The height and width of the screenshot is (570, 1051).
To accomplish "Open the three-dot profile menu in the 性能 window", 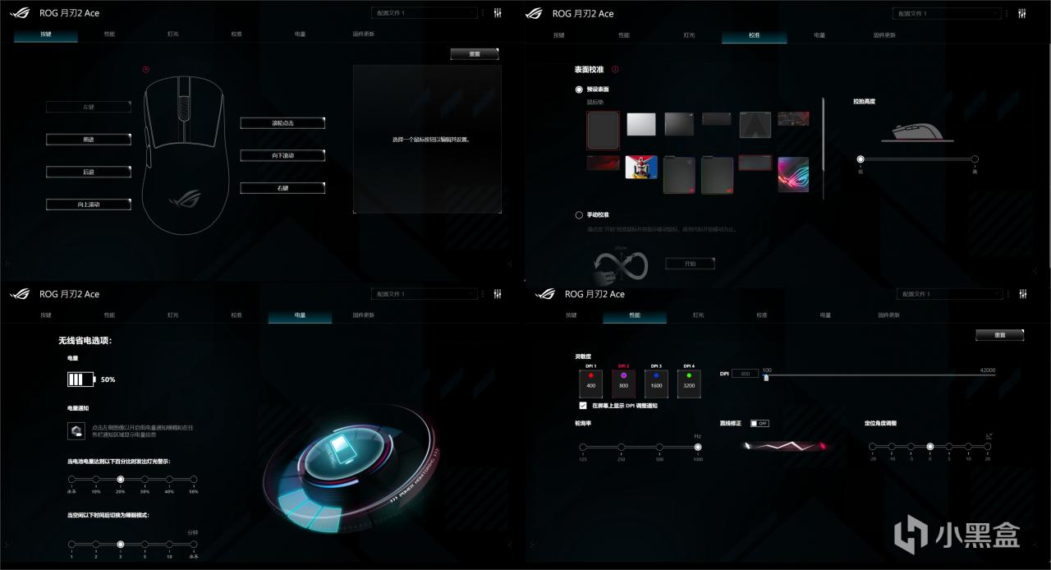I will pyautogui.click(x=1007, y=294).
